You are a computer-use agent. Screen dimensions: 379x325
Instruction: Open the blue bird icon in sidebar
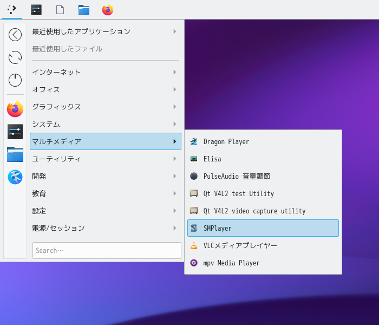15,177
